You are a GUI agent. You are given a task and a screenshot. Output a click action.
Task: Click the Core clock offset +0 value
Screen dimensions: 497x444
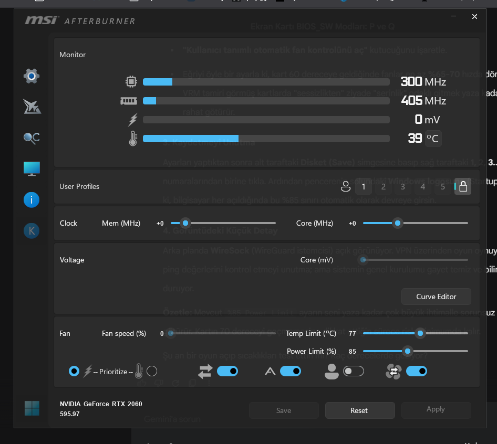[352, 224]
